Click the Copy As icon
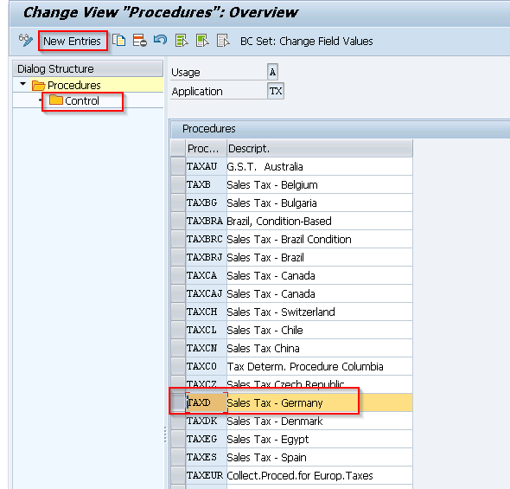 (x=119, y=41)
